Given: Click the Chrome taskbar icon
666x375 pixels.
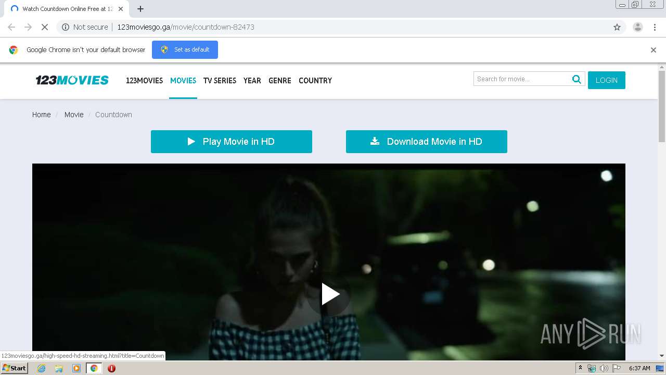Looking at the screenshot, I should tap(94, 368).
